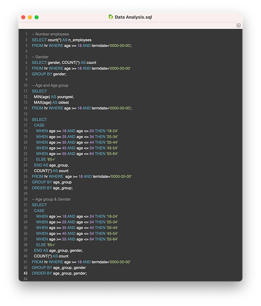
Task: Place cursor at end of 'ORDER BY age_group, gender;'
Action: point(87,273)
